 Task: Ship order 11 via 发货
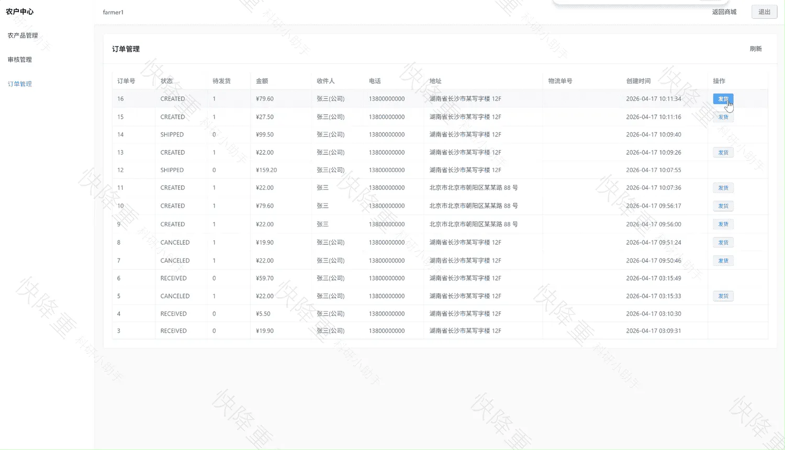coord(723,188)
